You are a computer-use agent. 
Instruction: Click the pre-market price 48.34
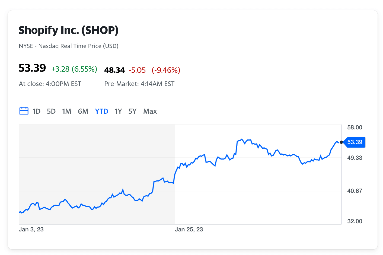point(114,70)
